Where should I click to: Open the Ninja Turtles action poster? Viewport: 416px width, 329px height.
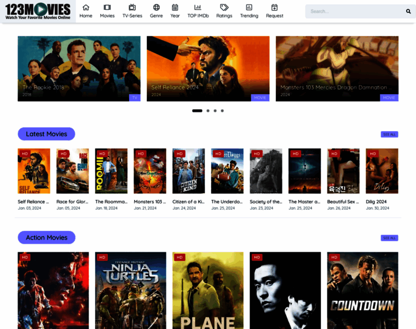(x=130, y=291)
